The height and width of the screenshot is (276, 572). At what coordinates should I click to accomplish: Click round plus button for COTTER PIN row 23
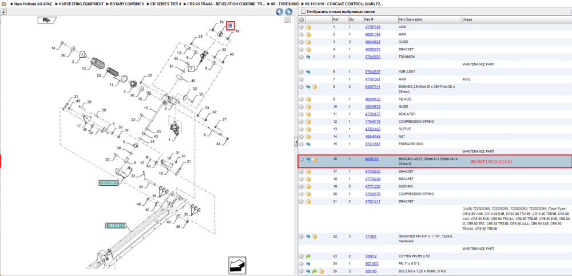pos(301,257)
